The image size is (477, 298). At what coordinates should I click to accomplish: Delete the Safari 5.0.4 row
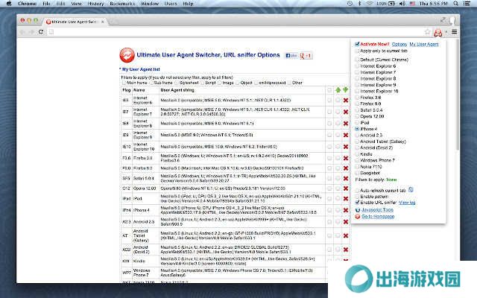point(346,179)
